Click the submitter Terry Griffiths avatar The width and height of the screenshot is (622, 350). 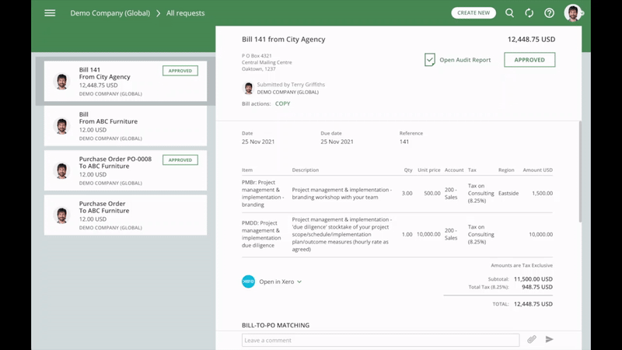pos(249,88)
